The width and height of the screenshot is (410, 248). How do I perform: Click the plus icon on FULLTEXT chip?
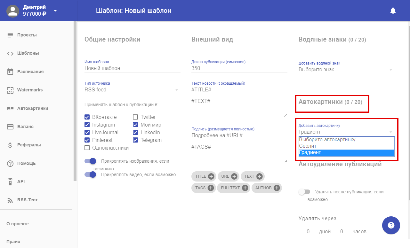[x=245, y=188]
